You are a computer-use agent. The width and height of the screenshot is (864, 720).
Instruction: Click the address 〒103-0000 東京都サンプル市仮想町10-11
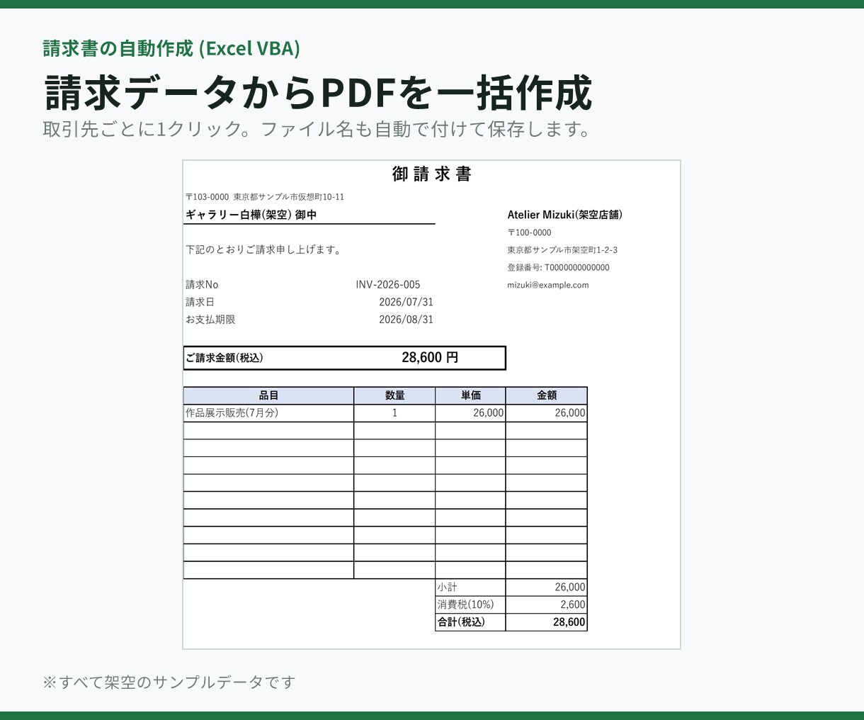pos(265,197)
